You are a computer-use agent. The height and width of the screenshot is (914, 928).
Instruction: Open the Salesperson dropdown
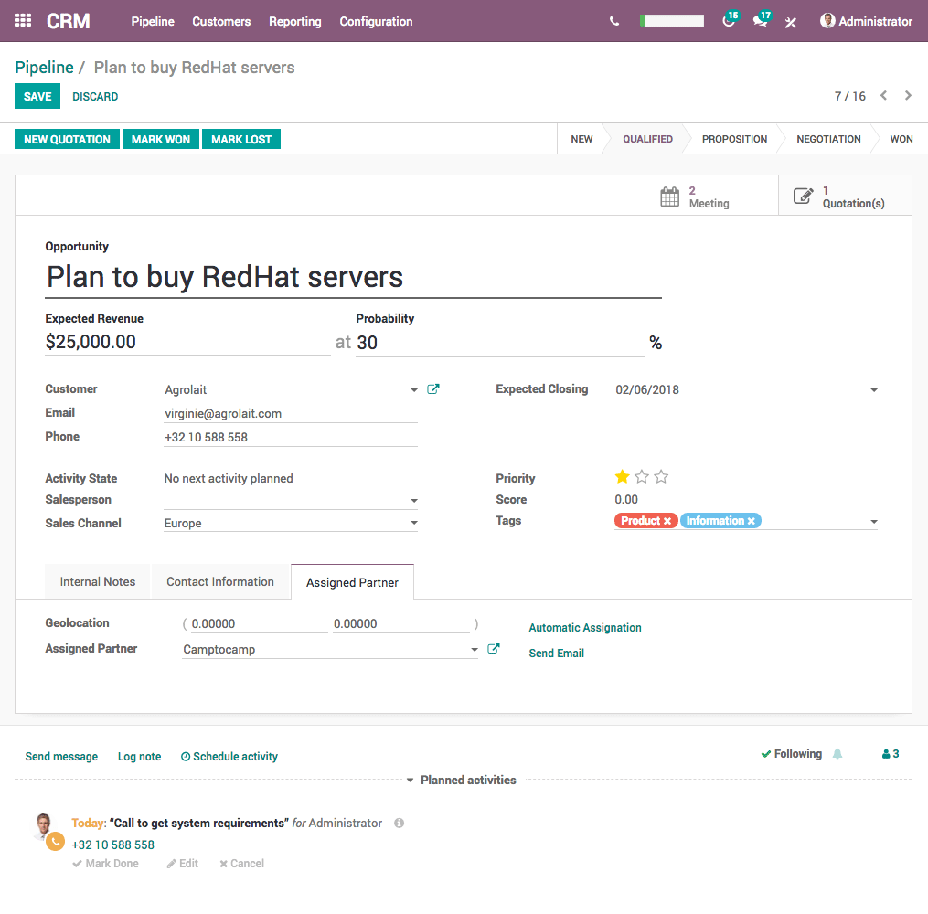[413, 500]
